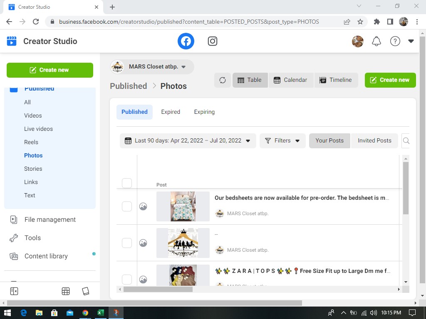Open All published posts in the sidebar
Screen dimensions: 426x319
27,102
